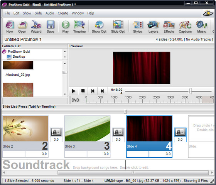The image size is (216, 185).
Task: Open the Audio menu
Action: pos(50,13)
